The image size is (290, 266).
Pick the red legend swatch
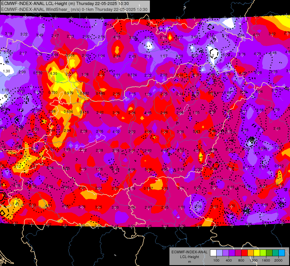(x=244, y=253)
